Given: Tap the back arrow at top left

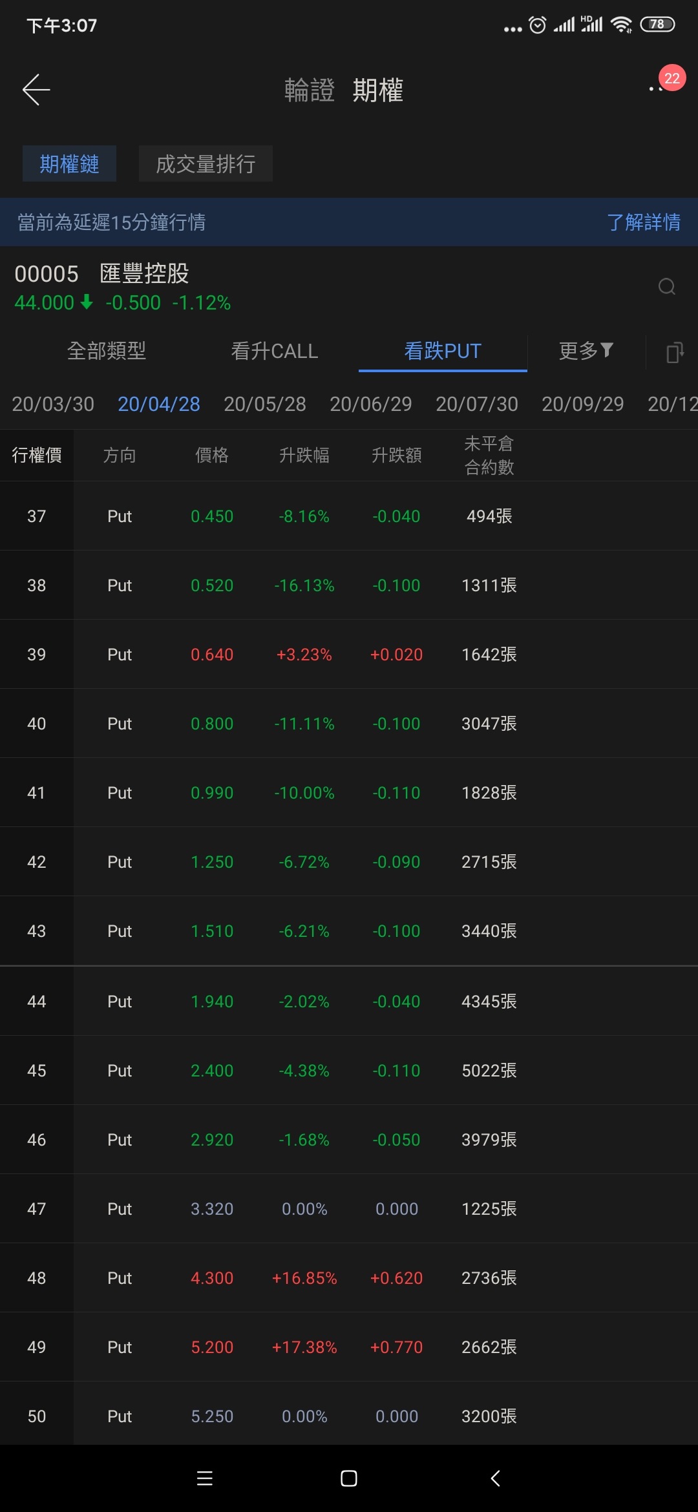Looking at the screenshot, I should point(36,89).
